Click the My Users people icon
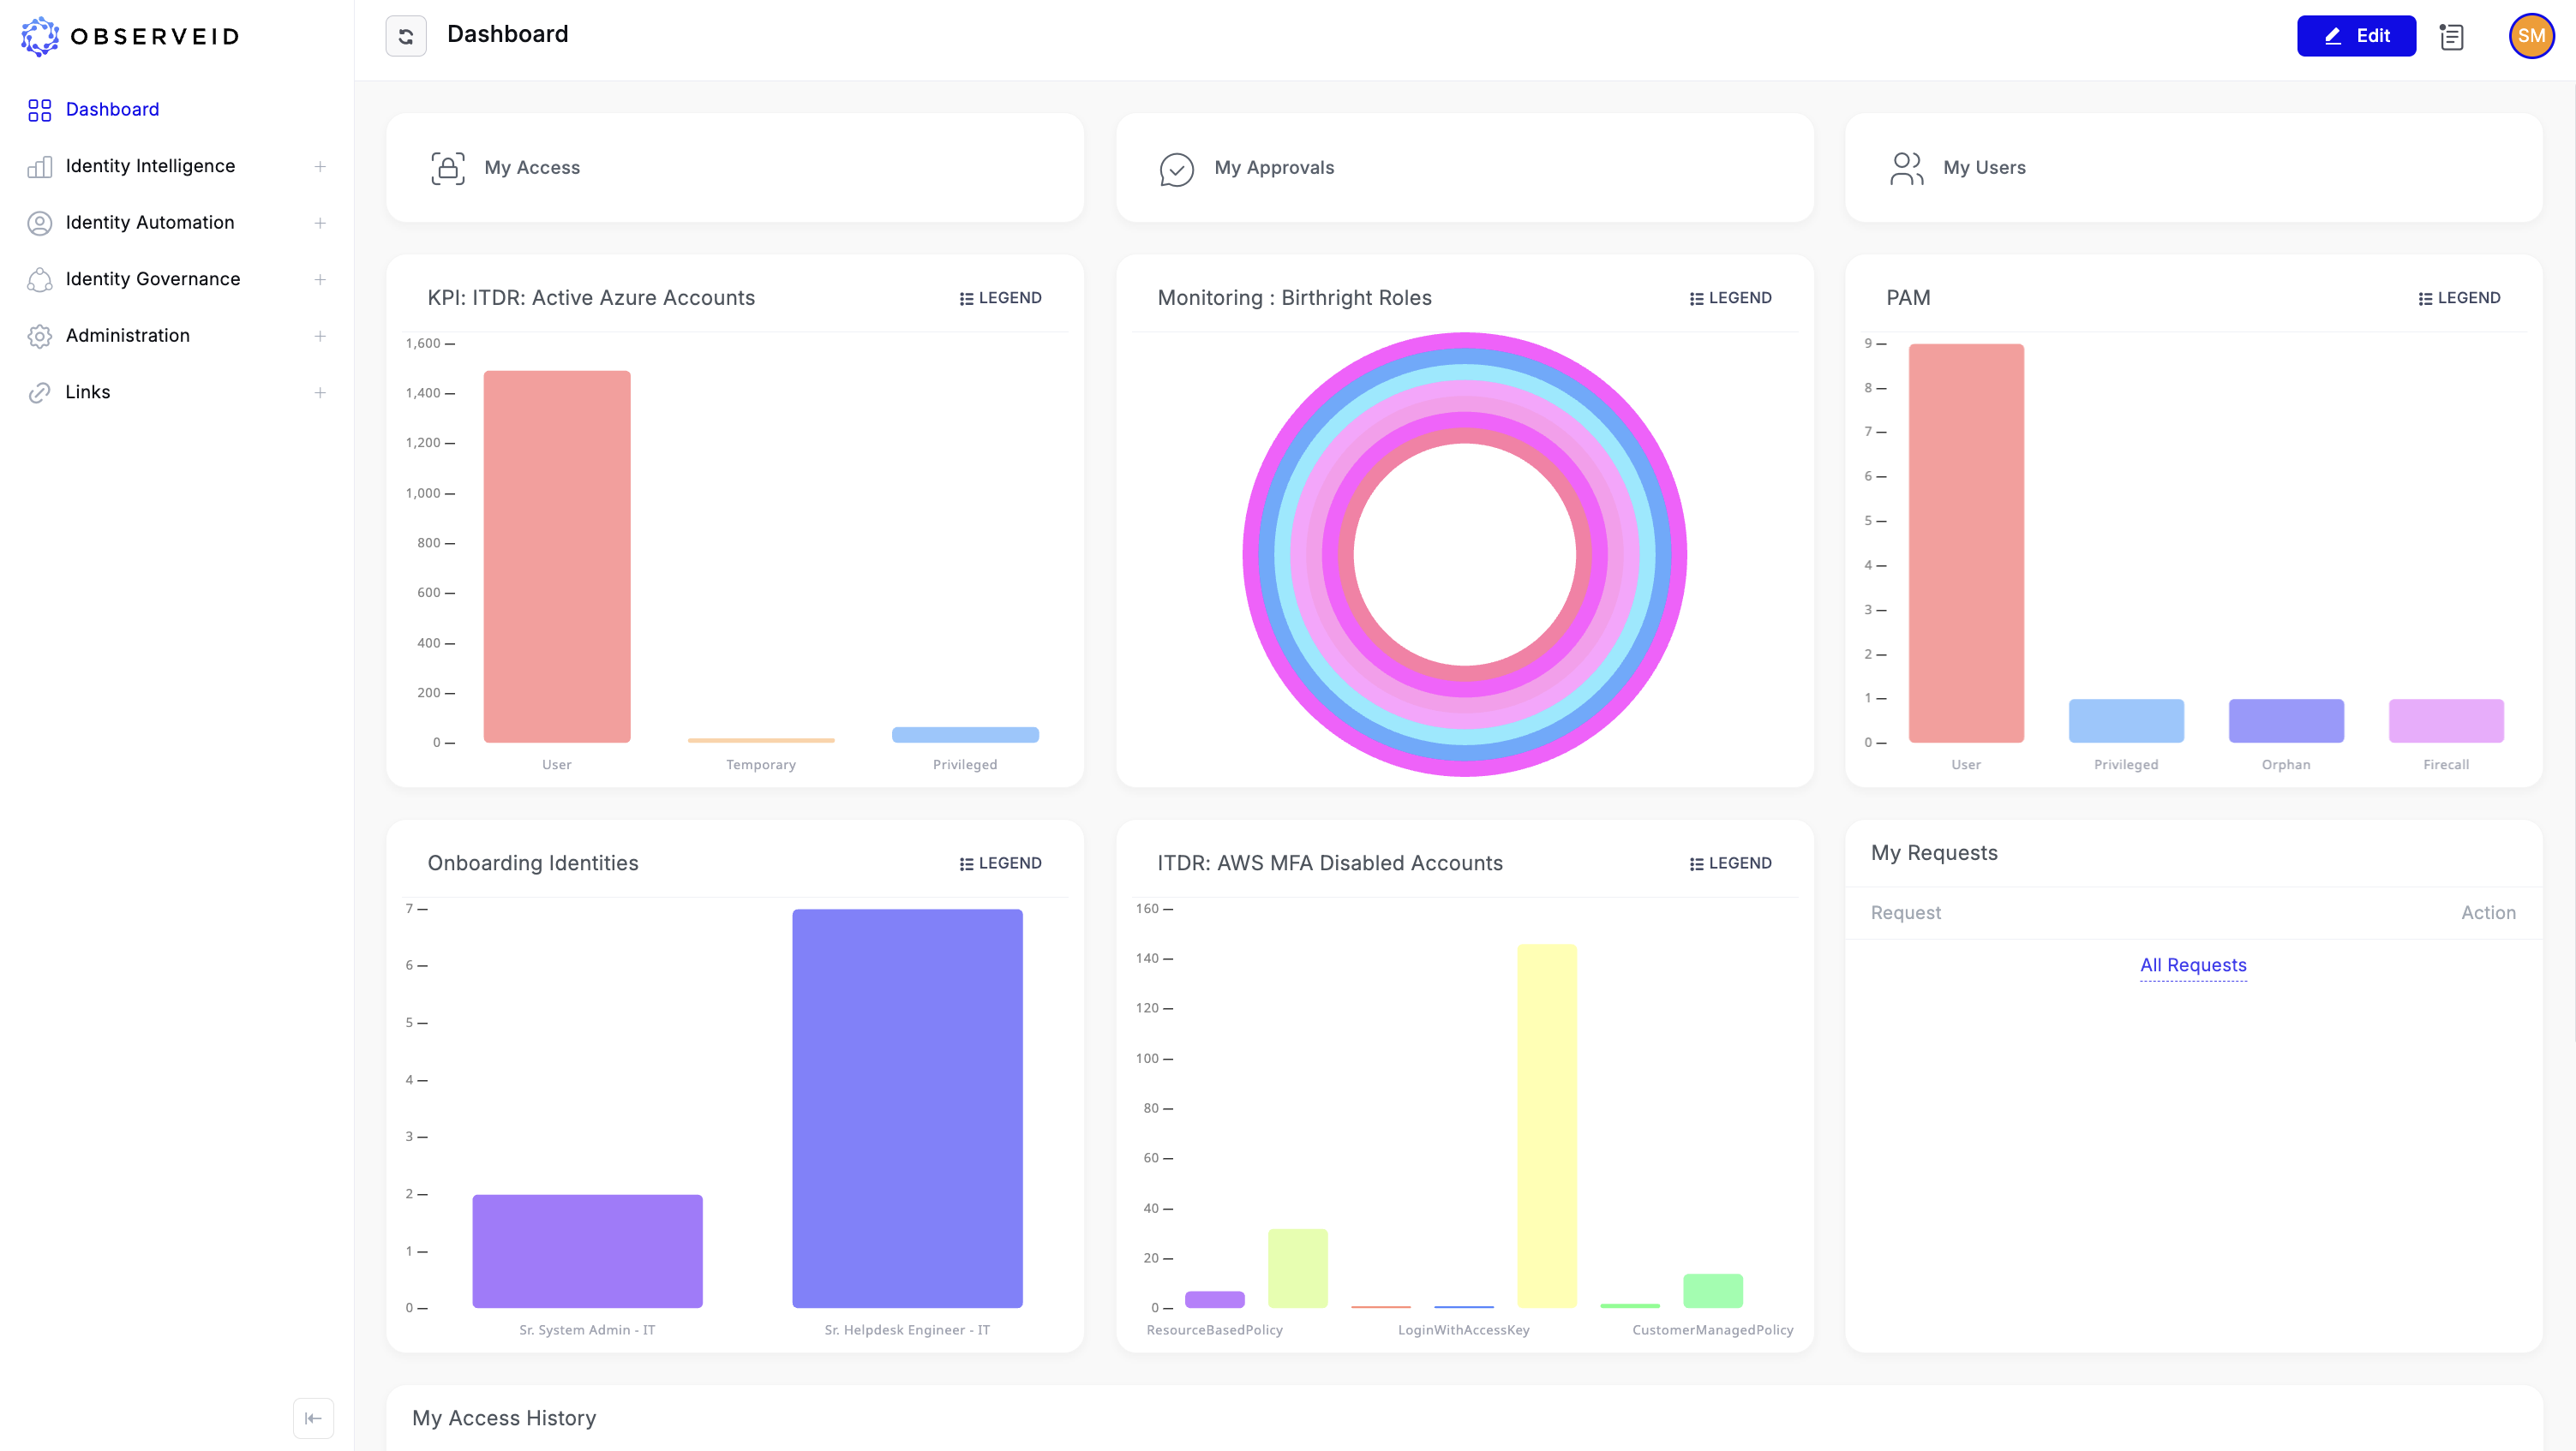This screenshot has width=2576, height=1451. 1906,168
